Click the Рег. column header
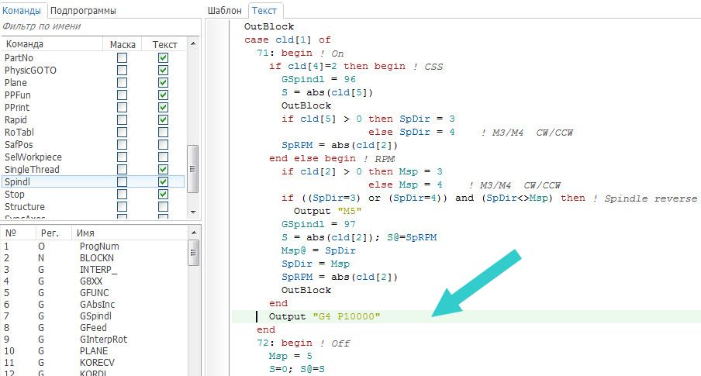The height and width of the screenshot is (376, 701). pyautogui.click(x=54, y=233)
